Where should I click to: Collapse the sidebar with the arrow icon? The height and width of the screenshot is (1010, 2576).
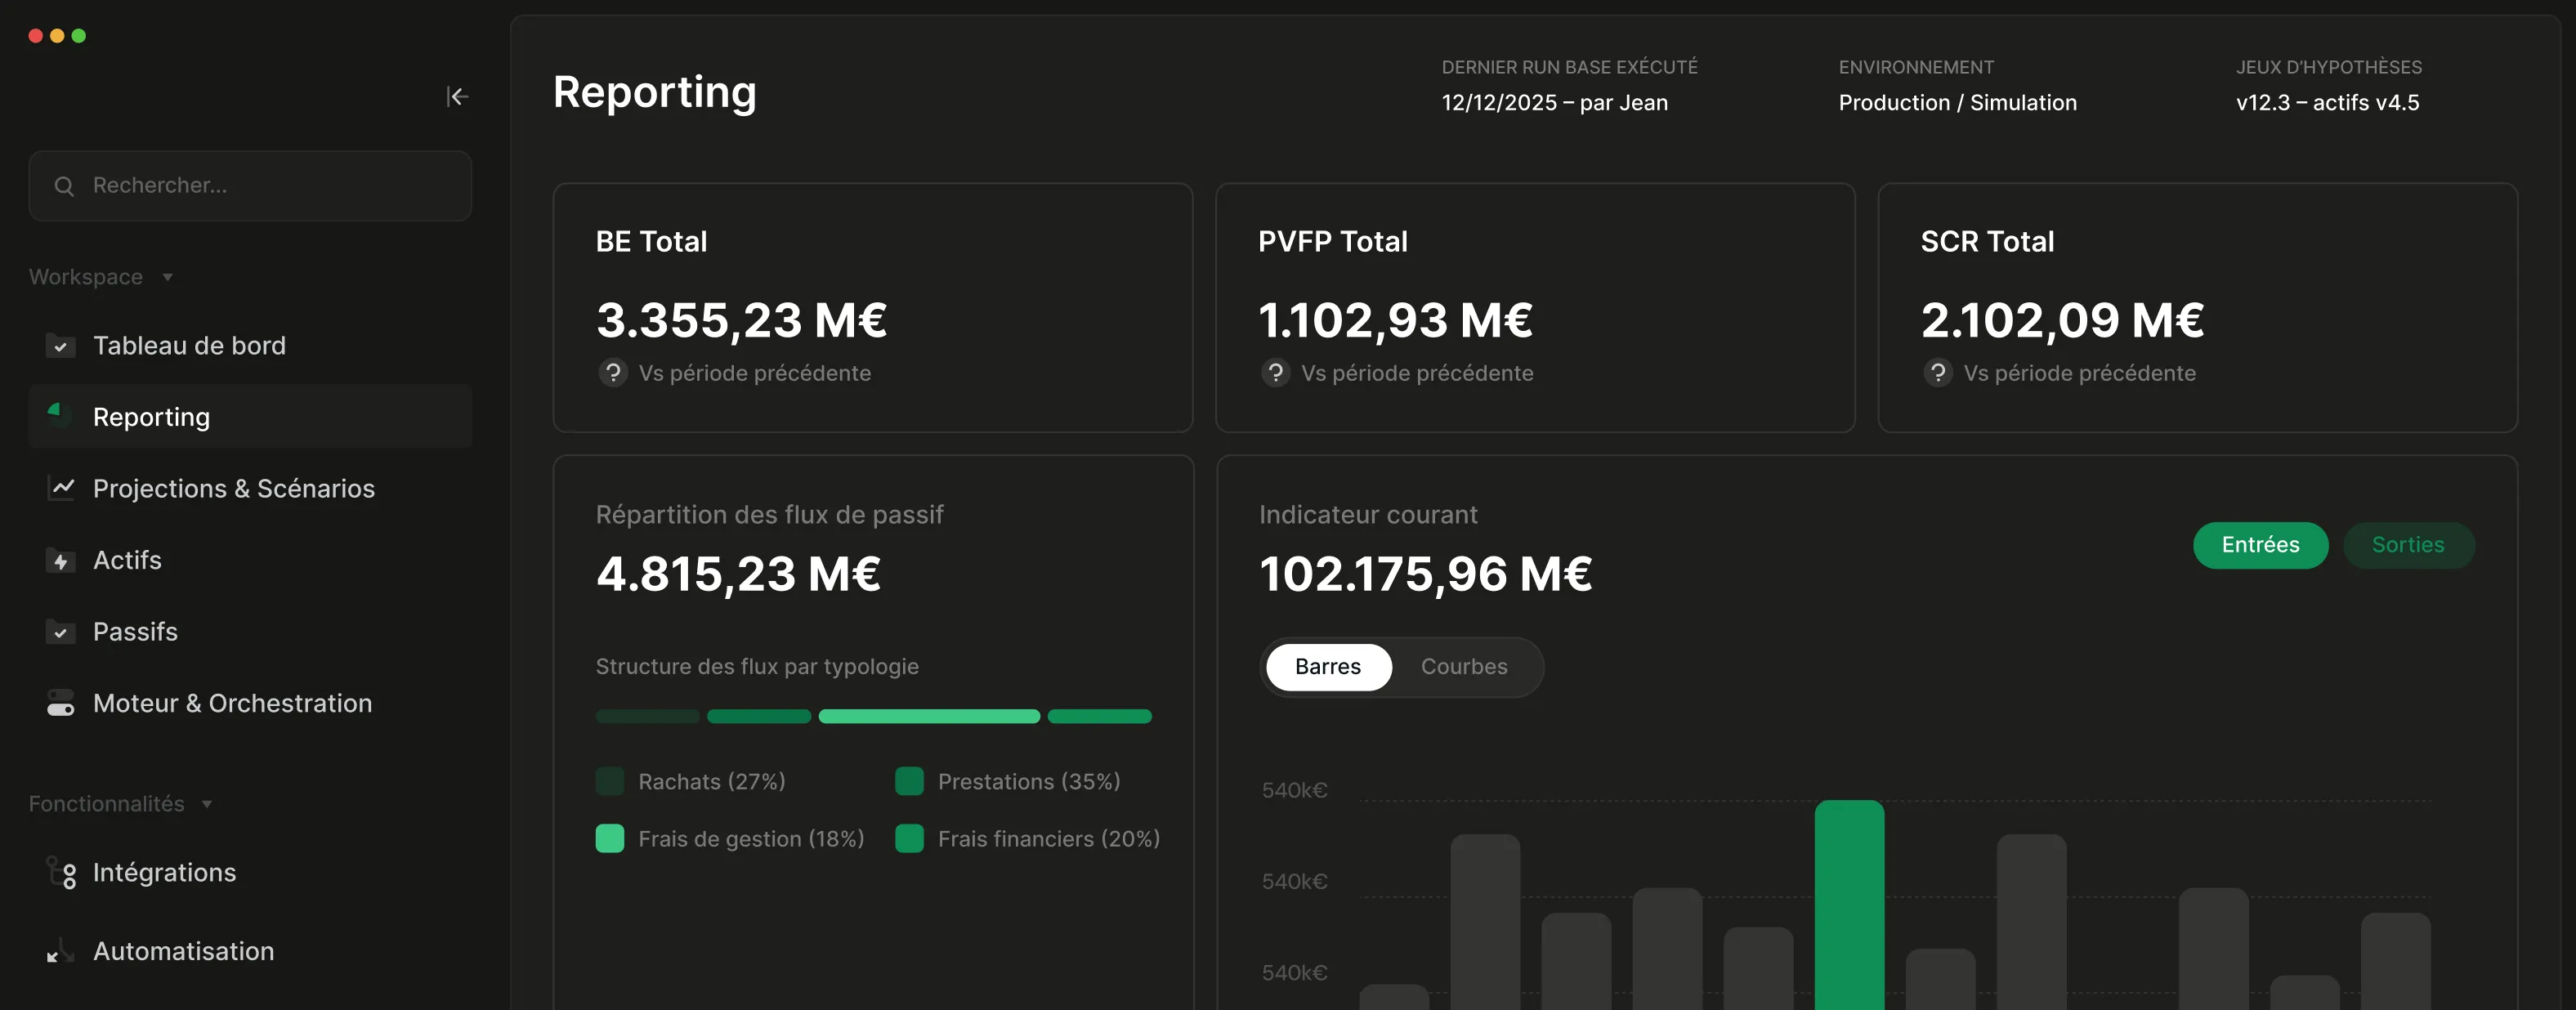pos(458,96)
